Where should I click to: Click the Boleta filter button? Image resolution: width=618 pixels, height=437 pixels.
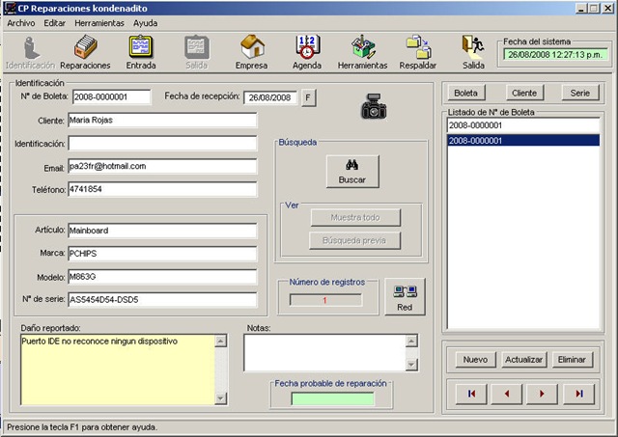click(x=466, y=93)
